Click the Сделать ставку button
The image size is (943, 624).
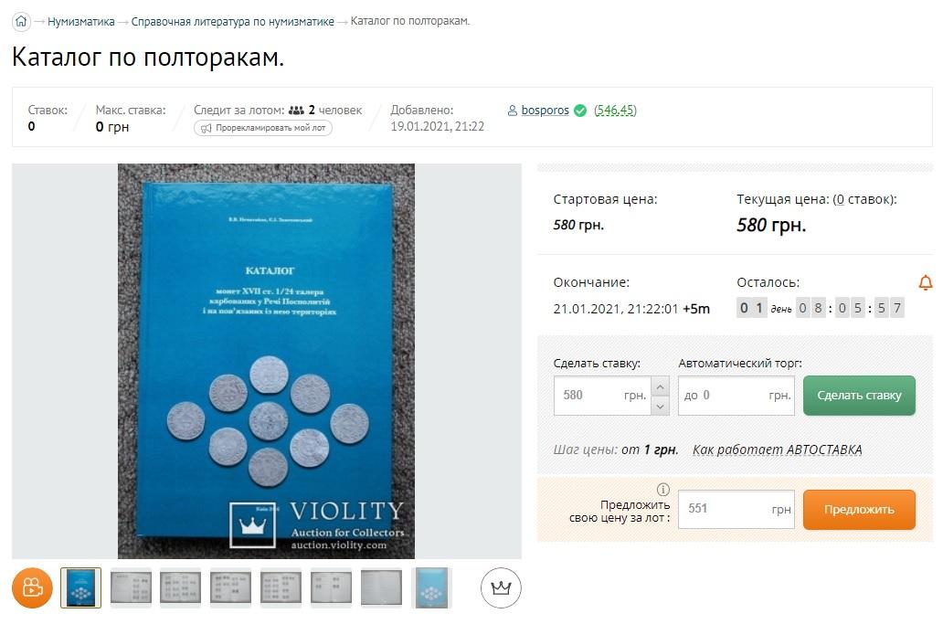(859, 396)
